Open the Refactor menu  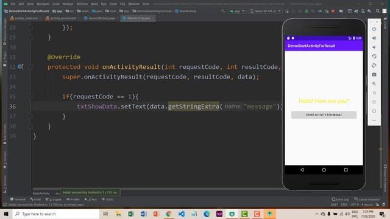82,4
